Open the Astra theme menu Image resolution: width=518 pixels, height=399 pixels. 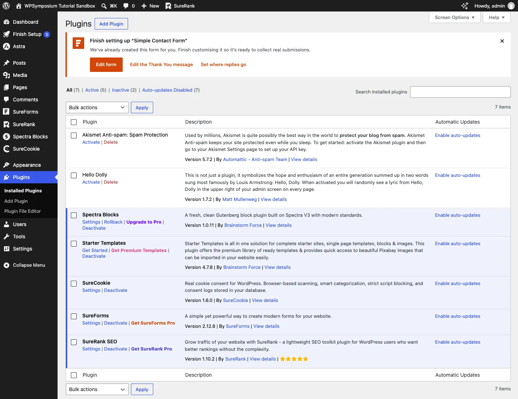click(x=29, y=46)
